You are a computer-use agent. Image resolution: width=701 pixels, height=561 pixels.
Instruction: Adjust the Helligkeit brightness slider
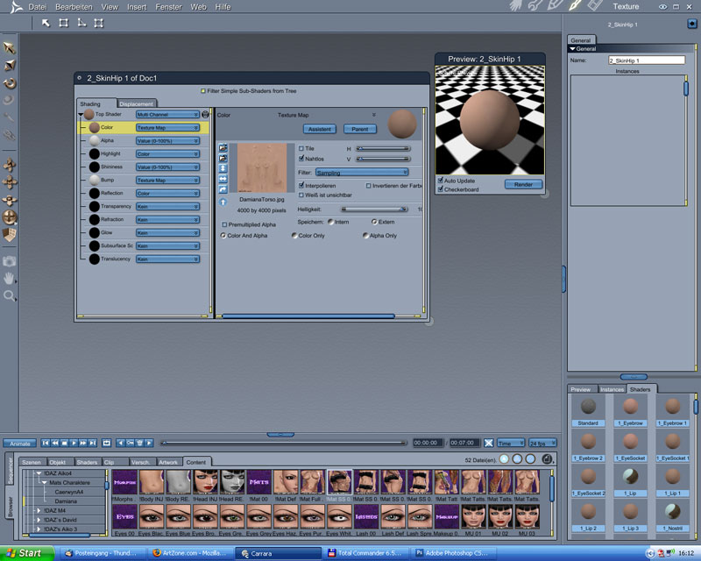pyautogui.click(x=374, y=209)
